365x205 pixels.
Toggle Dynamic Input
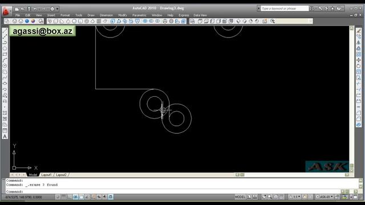(99, 197)
